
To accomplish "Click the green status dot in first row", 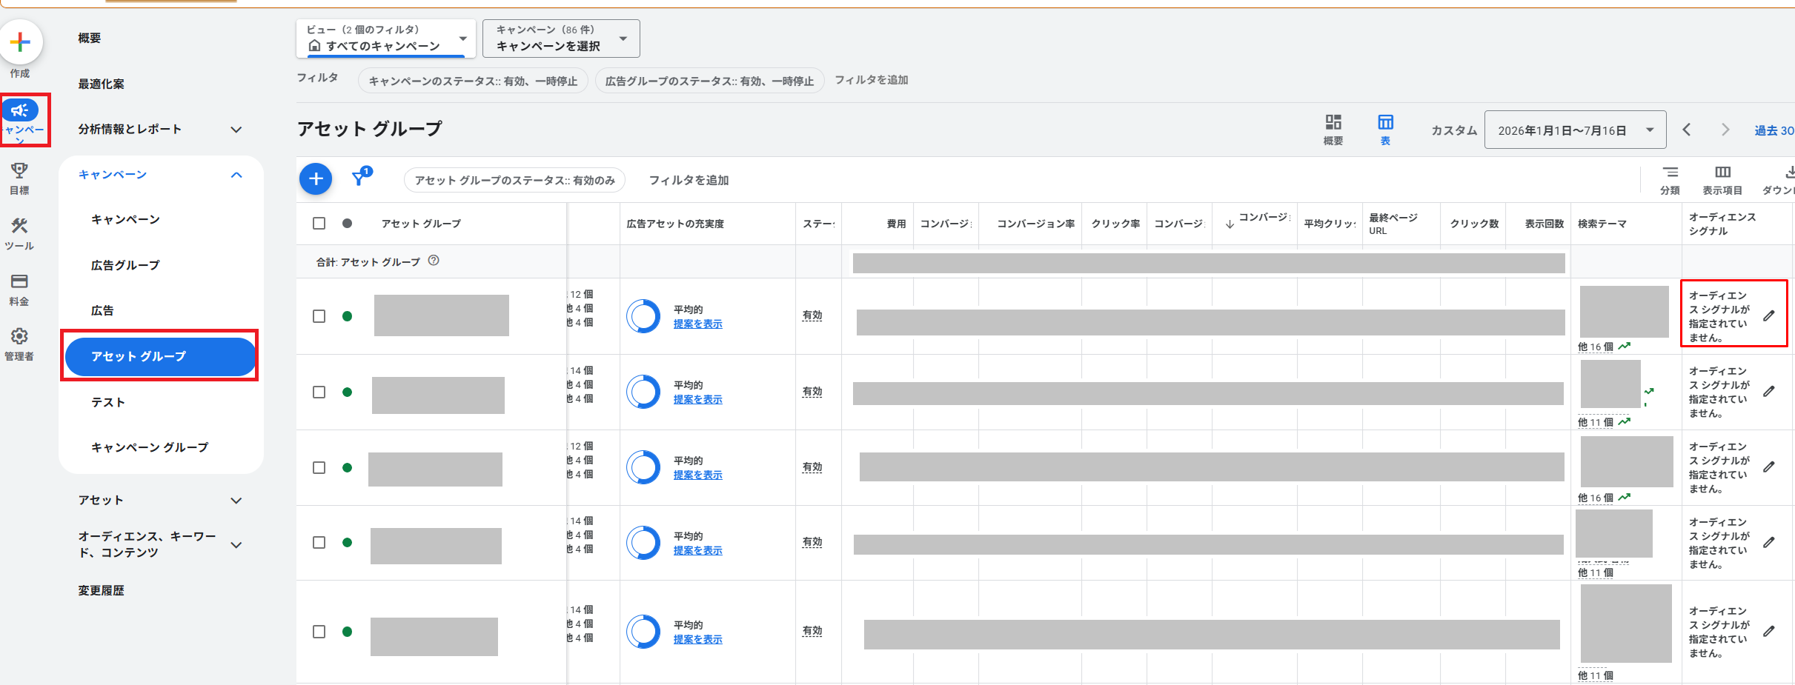I will click(x=347, y=316).
